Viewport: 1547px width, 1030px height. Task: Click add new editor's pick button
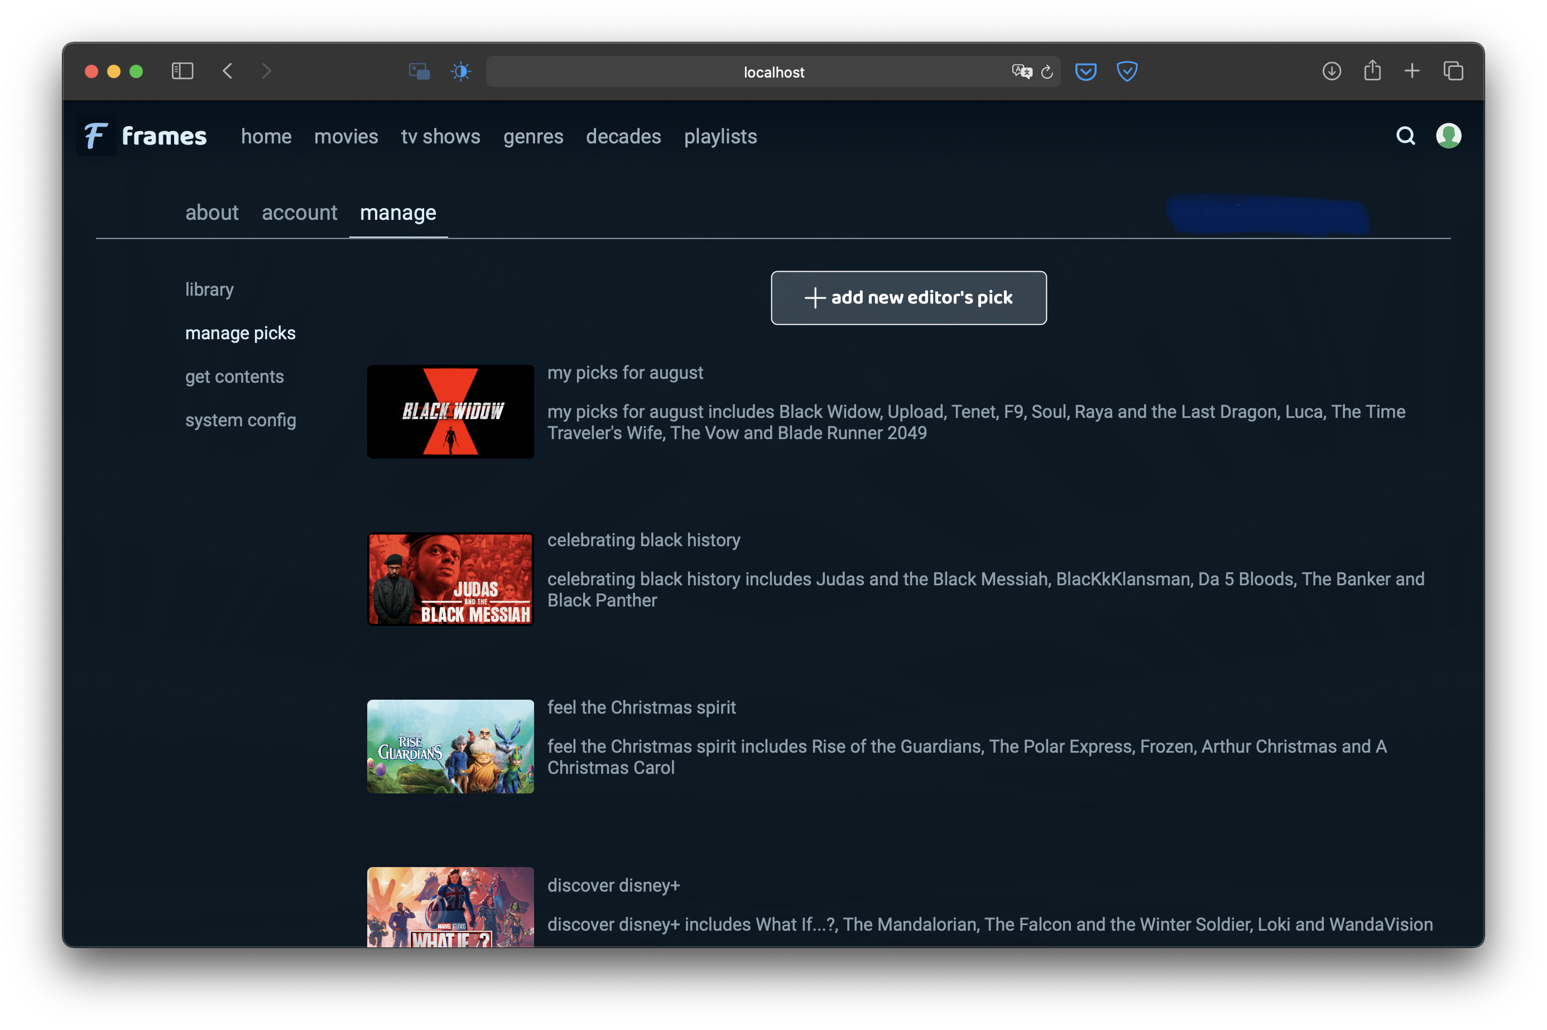click(908, 297)
